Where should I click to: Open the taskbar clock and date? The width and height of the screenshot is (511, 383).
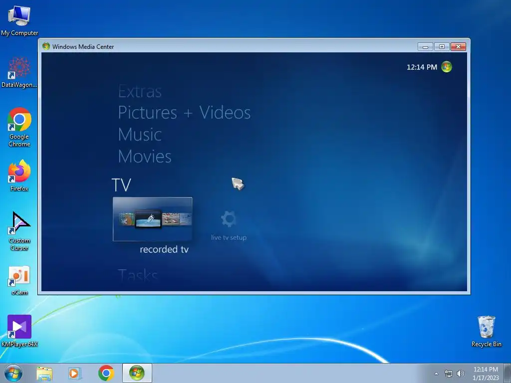(486, 373)
